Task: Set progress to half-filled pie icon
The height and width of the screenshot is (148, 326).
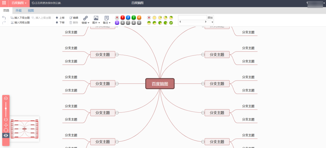Action: [x=149, y=23]
